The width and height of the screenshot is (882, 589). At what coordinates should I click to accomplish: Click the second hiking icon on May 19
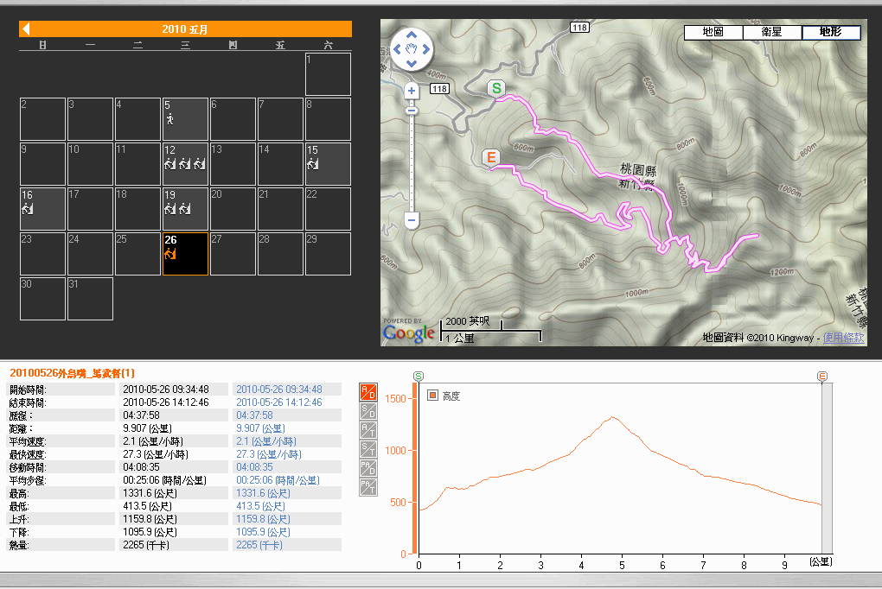pos(184,208)
